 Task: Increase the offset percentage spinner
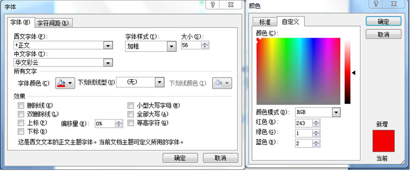(119, 122)
